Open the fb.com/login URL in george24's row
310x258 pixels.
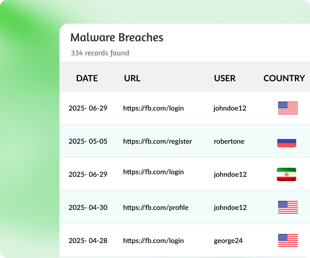(x=153, y=240)
